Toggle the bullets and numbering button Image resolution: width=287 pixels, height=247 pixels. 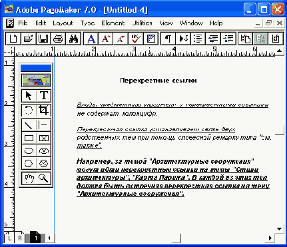(198, 39)
